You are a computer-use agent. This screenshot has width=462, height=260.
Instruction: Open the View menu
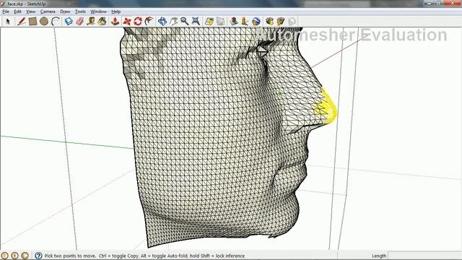[30, 12]
